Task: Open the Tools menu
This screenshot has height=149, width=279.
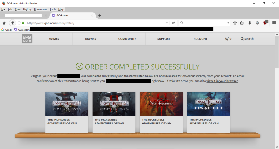Action: (53, 9)
